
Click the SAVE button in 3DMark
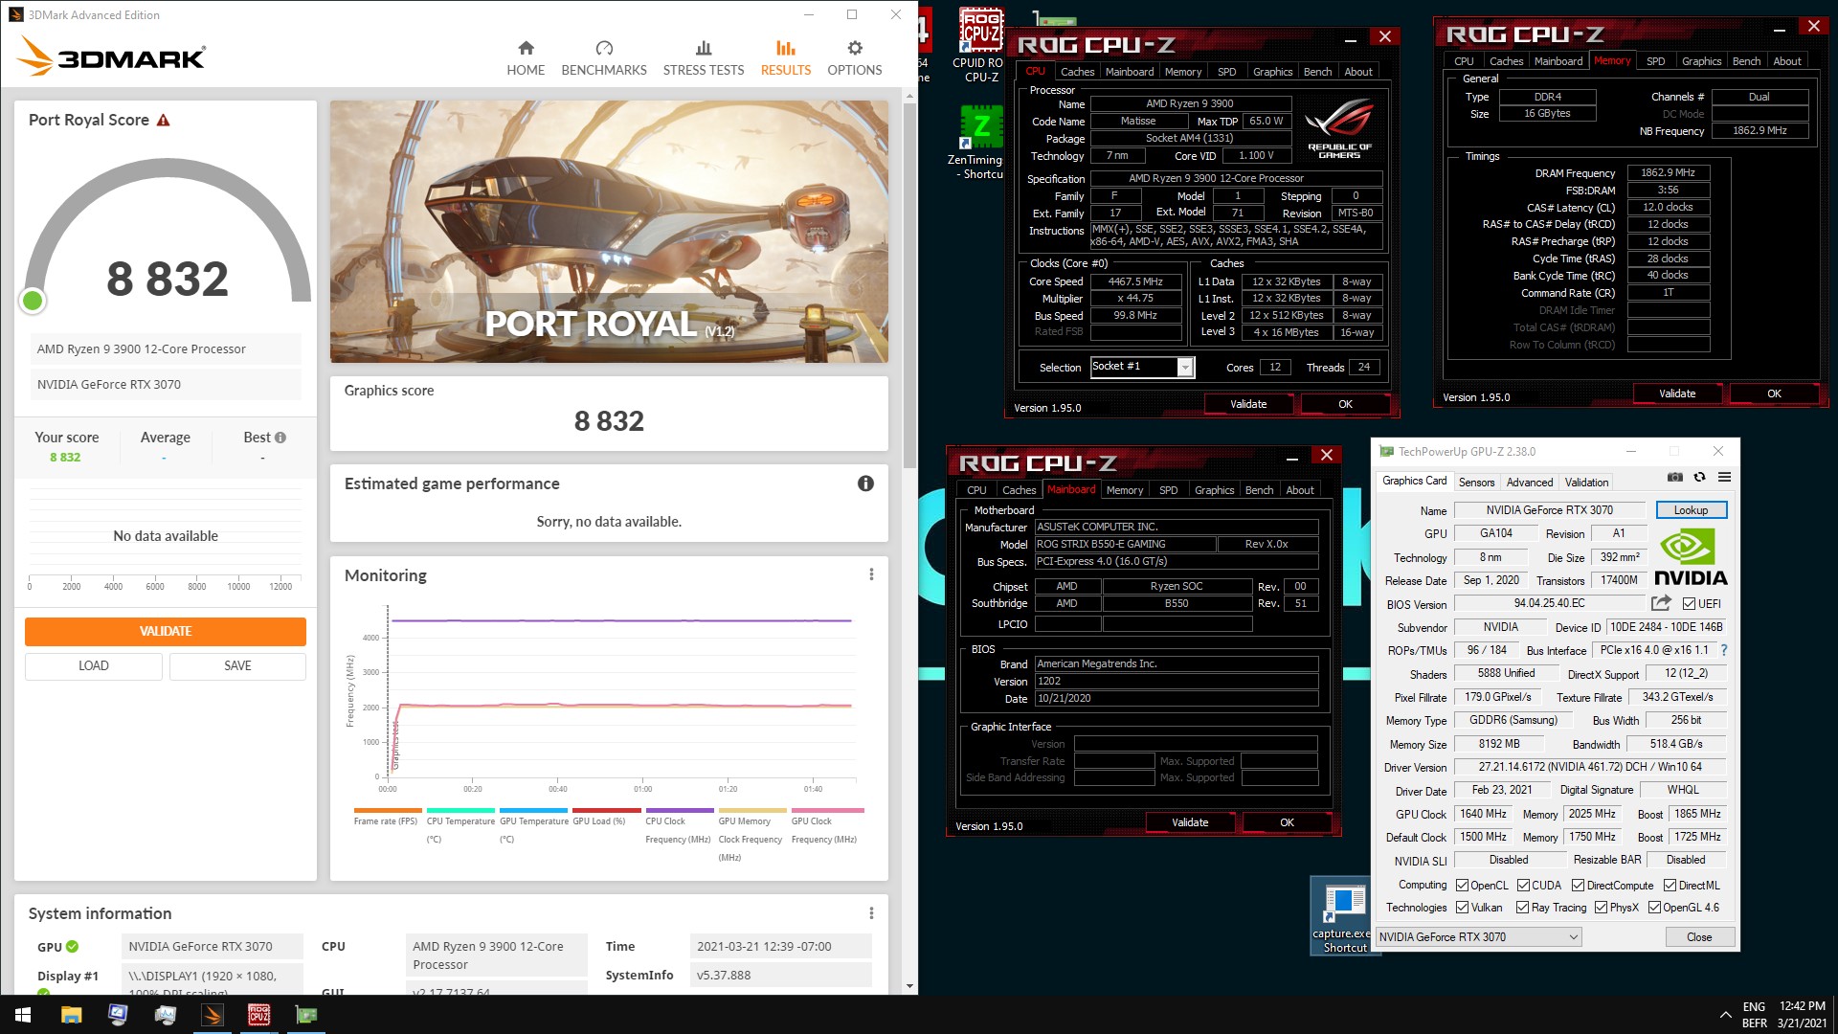pyautogui.click(x=237, y=665)
